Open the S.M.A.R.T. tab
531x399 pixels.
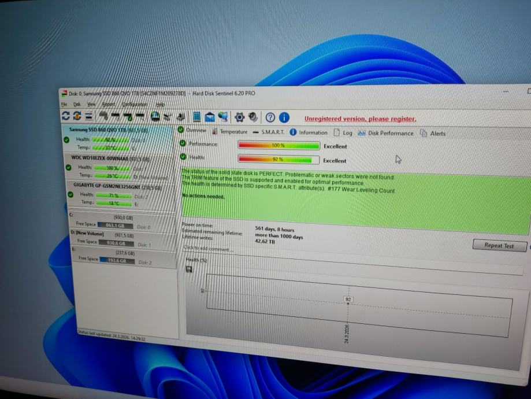pyautogui.click(x=269, y=132)
